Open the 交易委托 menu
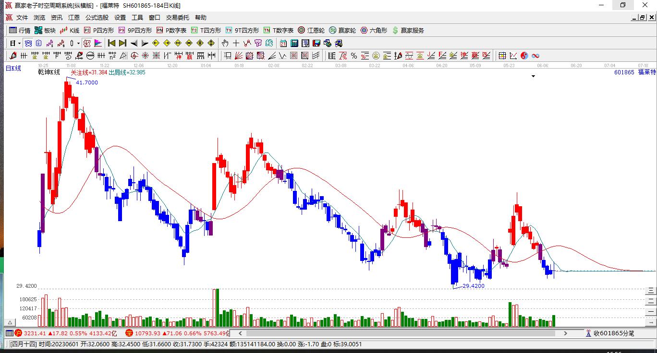 [178, 18]
